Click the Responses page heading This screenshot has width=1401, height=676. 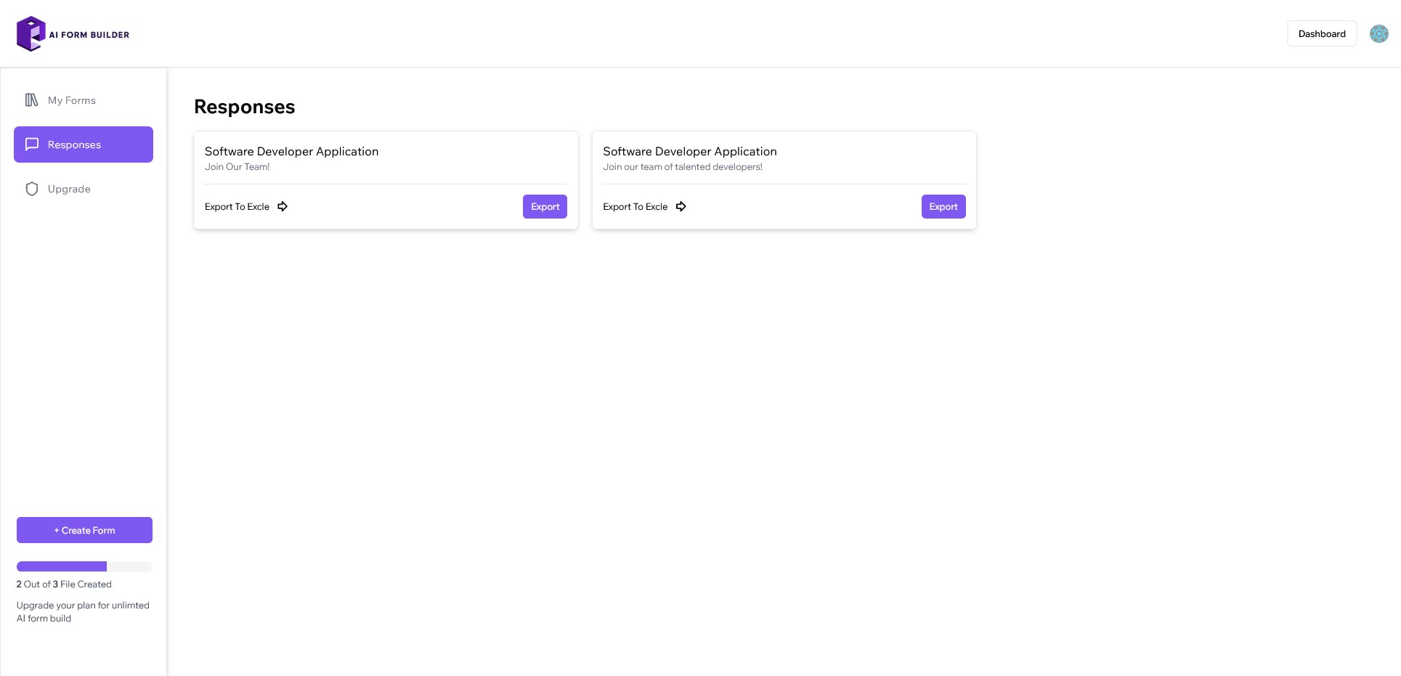coord(244,107)
